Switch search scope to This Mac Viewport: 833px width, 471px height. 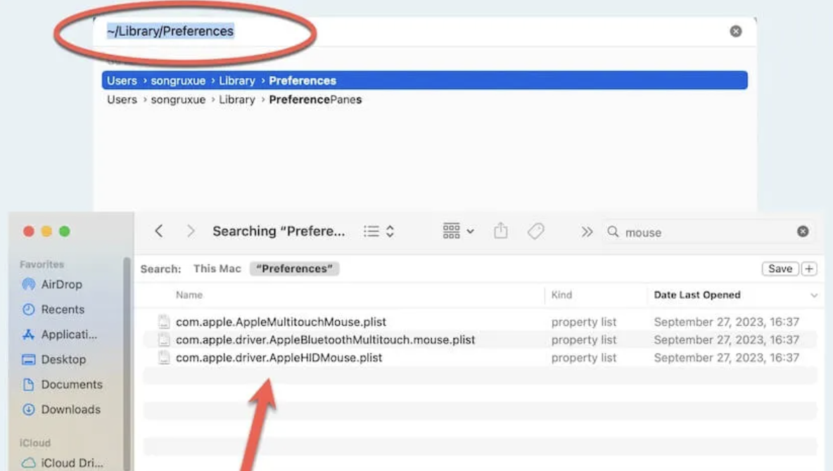217,268
